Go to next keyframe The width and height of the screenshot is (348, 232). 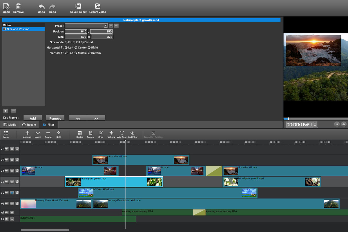click(x=96, y=118)
